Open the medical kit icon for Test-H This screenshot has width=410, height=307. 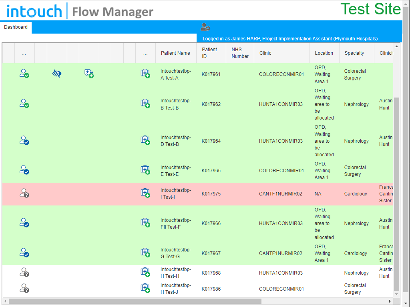[x=145, y=272]
